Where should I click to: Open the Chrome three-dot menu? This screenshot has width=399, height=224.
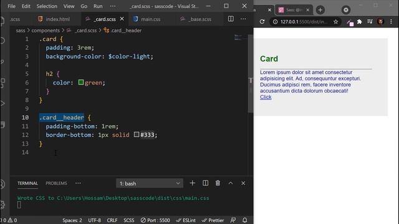pos(391,22)
